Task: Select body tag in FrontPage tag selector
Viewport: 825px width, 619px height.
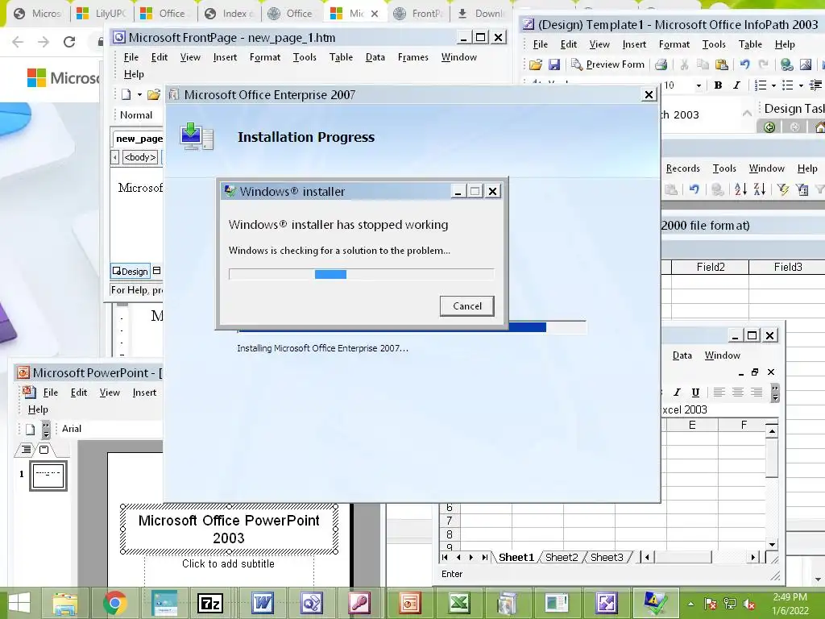Action: click(140, 157)
